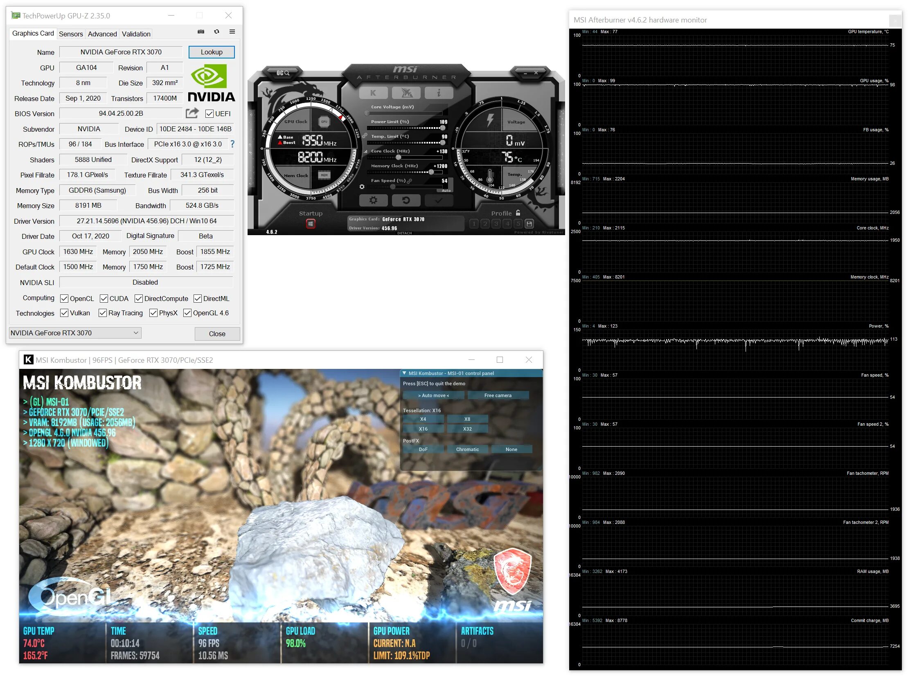This screenshot has height=676, width=908.
Task: Open fan settings gear beside Fan Speed
Action: (x=362, y=187)
